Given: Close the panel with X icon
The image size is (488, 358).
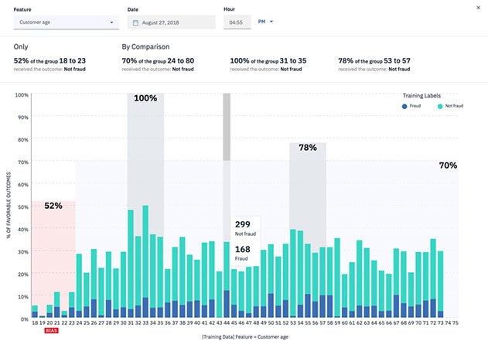Looking at the screenshot, I should point(479,8).
